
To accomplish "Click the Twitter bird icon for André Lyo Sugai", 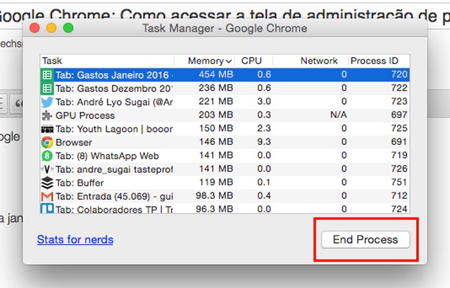I will 47,102.
